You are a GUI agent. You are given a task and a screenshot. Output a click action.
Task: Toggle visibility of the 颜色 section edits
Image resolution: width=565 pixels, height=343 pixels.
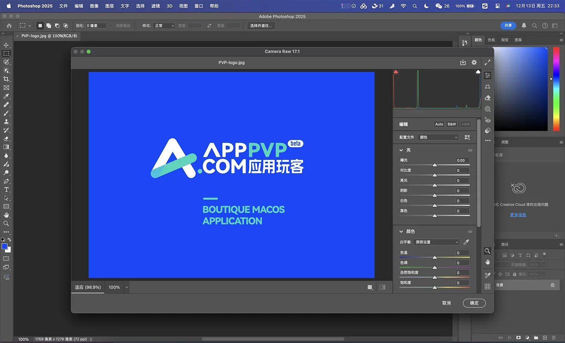(x=470, y=232)
